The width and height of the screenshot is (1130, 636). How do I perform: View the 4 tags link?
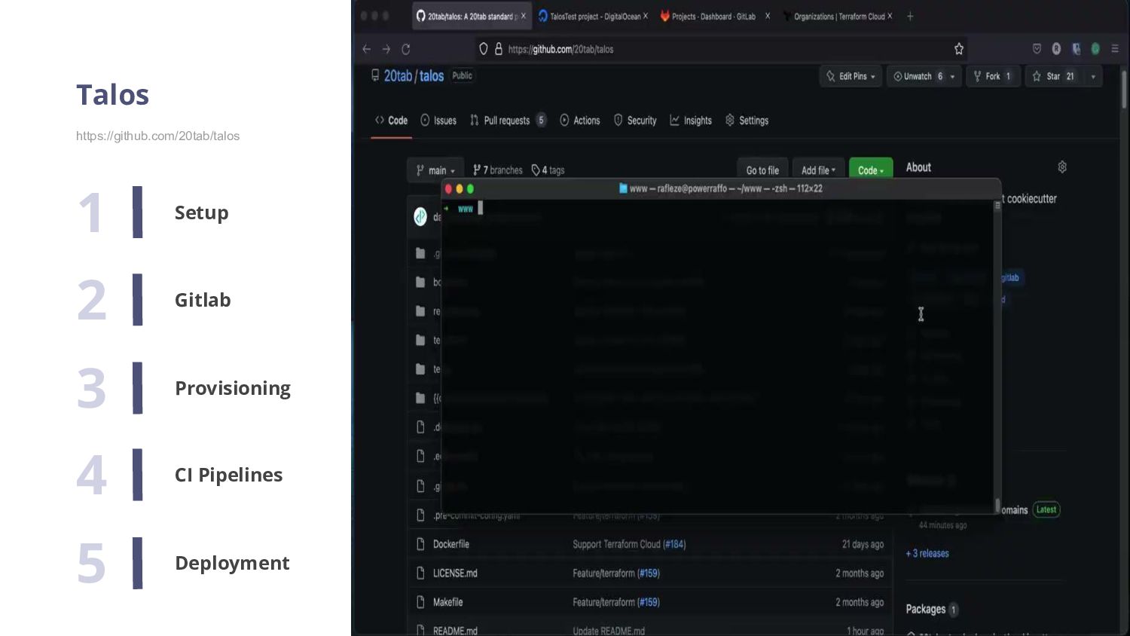pos(548,170)
